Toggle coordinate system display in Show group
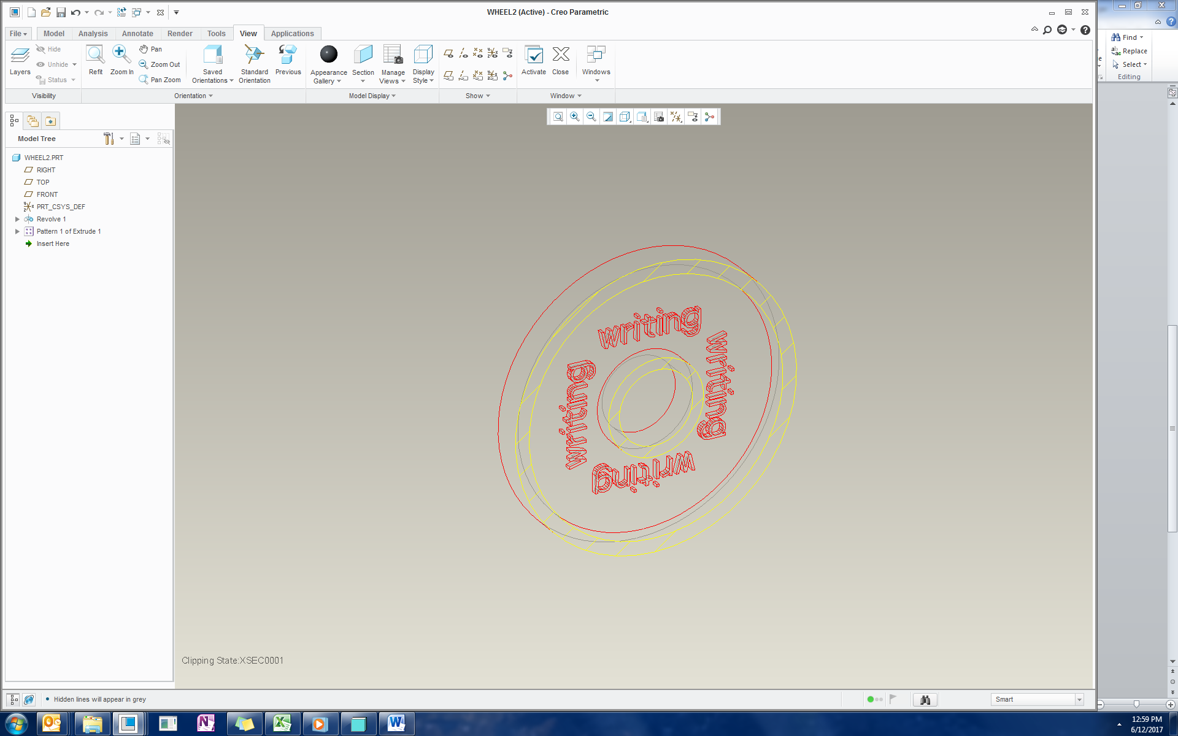The image size is (1178, 736). click(x=493, y=53)
